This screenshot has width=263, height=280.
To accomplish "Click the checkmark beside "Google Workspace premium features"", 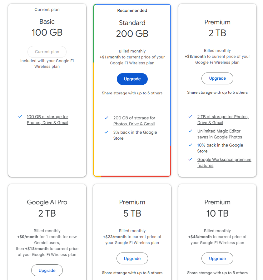I will pyautogui.click(x=190, y=159).
